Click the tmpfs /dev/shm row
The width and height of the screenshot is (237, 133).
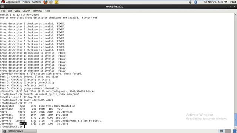pos(36,112)
